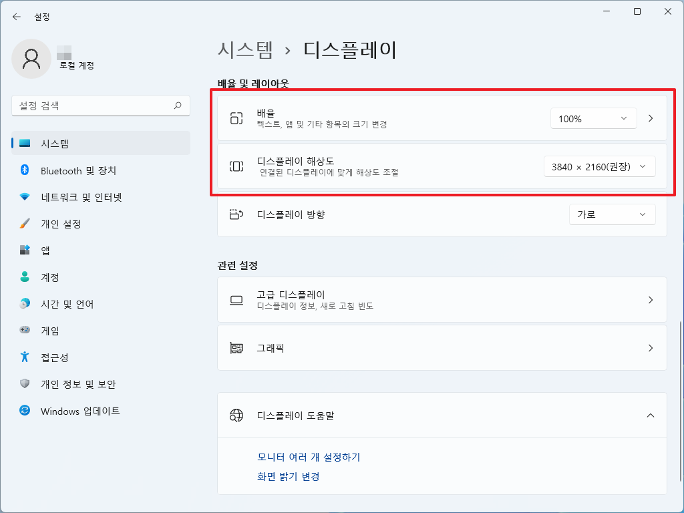This screenshot has width=684, height=513.
Task: Click the network Wi-Fi icon in sidebar
Action: tap(25, 197)
